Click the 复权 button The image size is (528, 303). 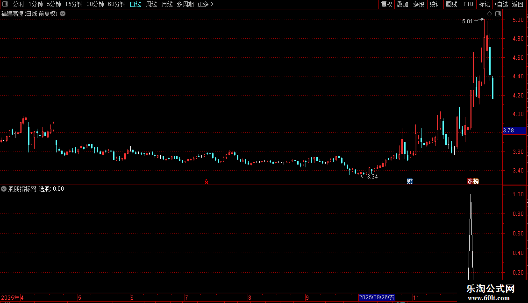point(386,4)
